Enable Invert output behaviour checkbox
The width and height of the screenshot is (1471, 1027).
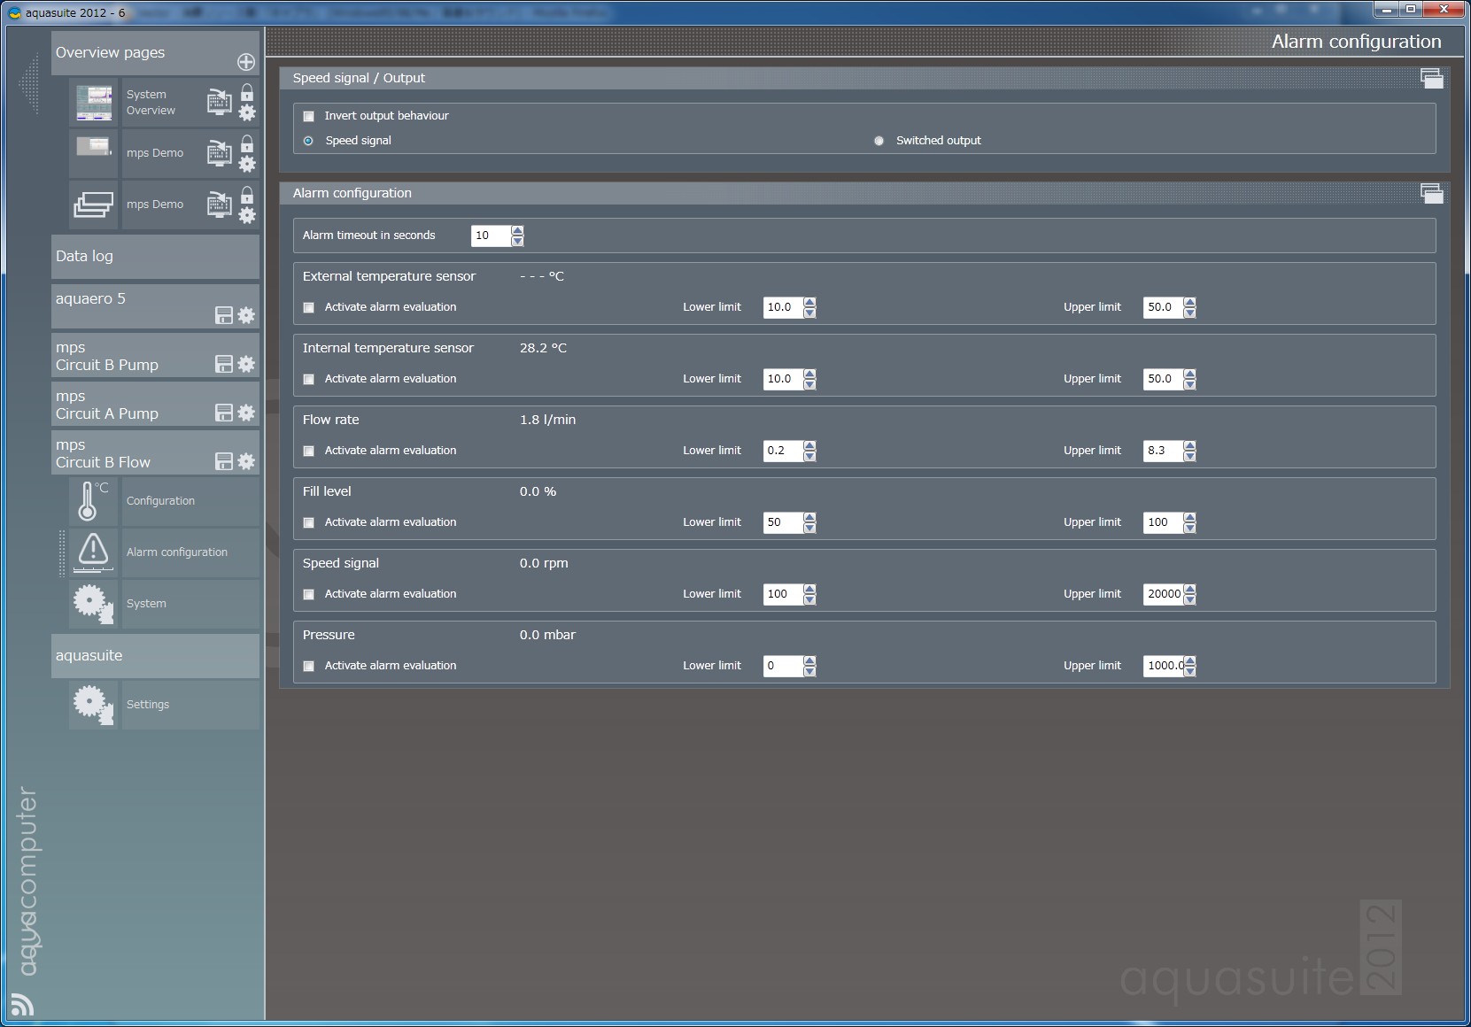pos(309,116)
